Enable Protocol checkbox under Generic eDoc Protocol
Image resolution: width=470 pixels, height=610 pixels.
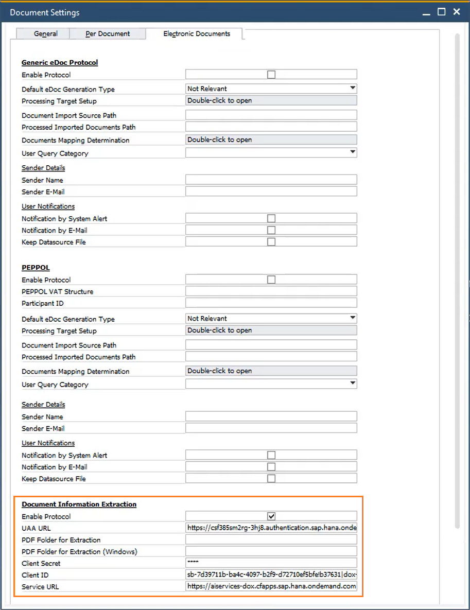271,75
